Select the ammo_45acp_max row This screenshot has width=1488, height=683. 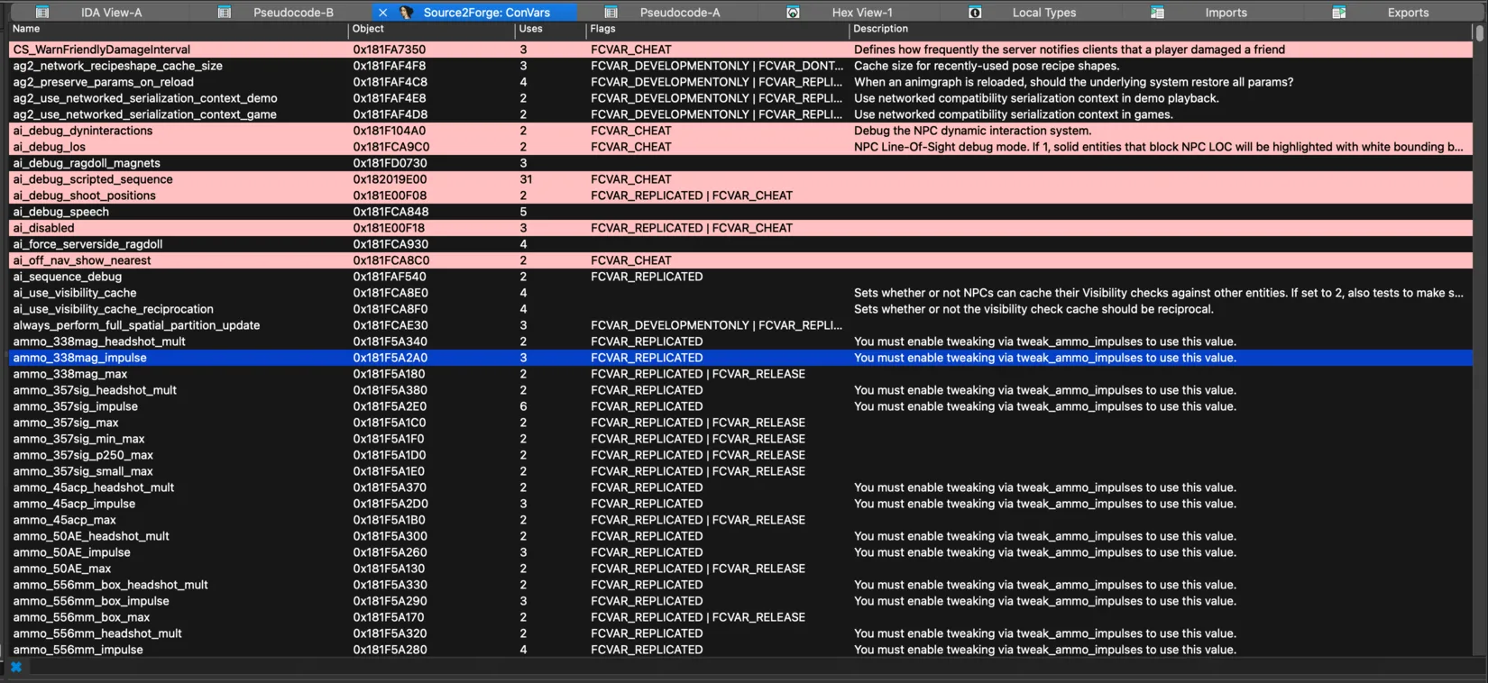(x=740, y=520)
